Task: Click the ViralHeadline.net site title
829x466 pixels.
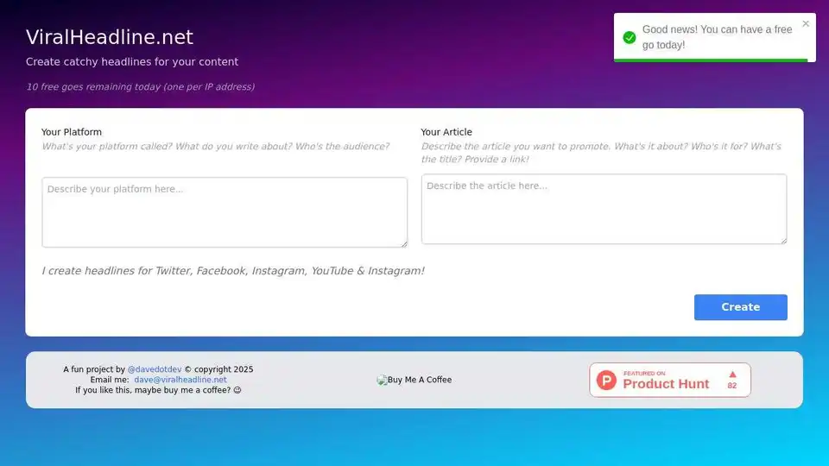Action: [x=110, y=37]
